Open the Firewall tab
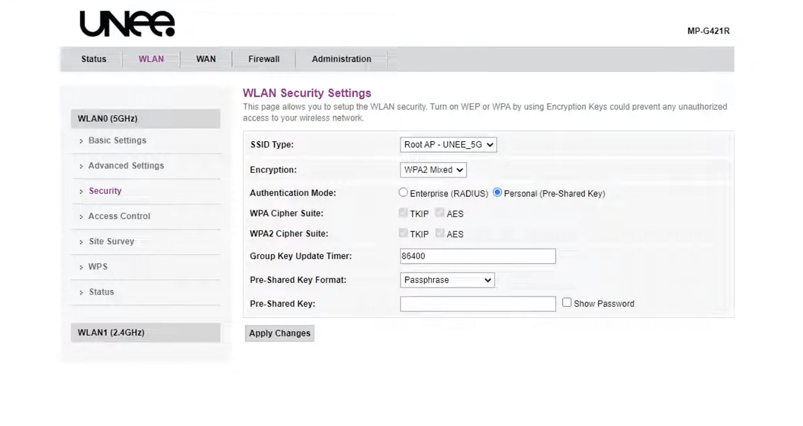The width and height of the screenshot is (803, 426). point(263,59)
